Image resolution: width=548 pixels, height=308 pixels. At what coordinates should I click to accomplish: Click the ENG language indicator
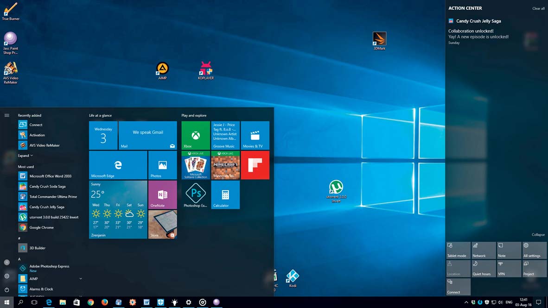(x=509, y=302)
